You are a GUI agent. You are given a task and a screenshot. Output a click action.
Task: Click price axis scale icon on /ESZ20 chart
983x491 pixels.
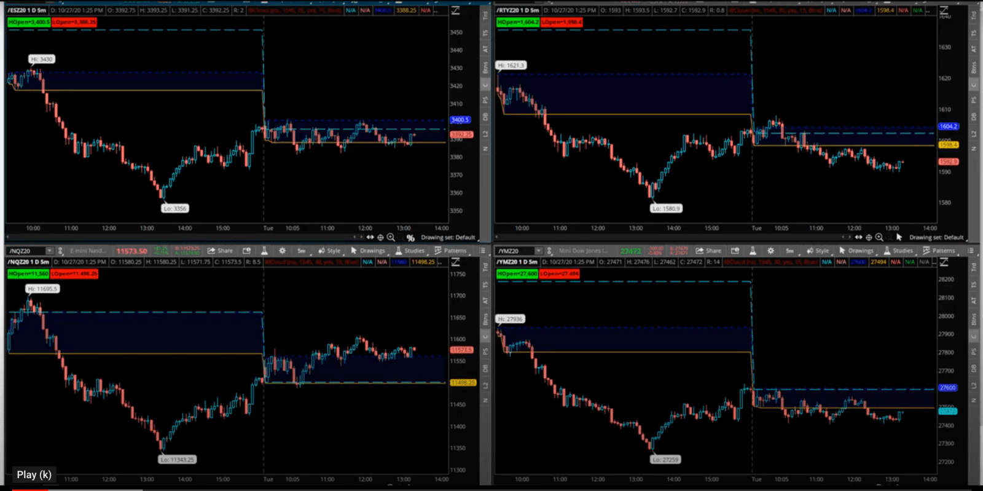point(455,10)
